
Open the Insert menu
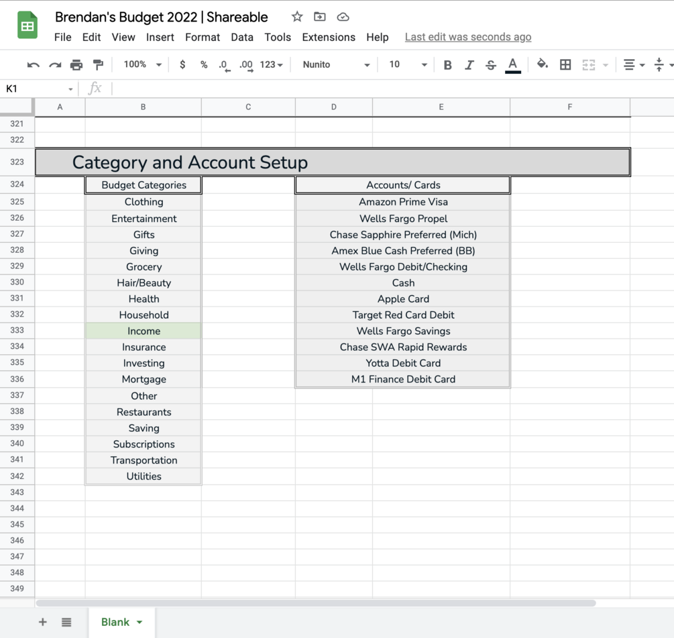pos(160,38)
